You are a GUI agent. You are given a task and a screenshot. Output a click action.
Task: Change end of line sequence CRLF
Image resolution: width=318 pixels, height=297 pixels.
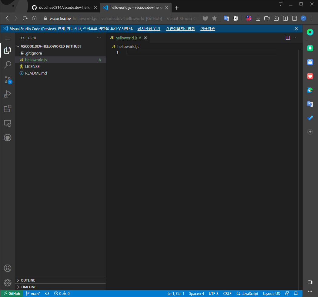[227, 293]
